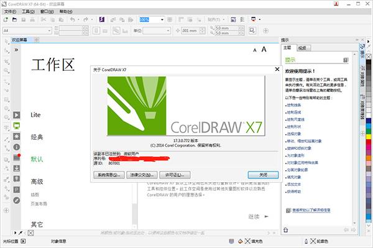Expand the collapsed toolbox chevron
The image size is (373, 248).
[16, 50]
